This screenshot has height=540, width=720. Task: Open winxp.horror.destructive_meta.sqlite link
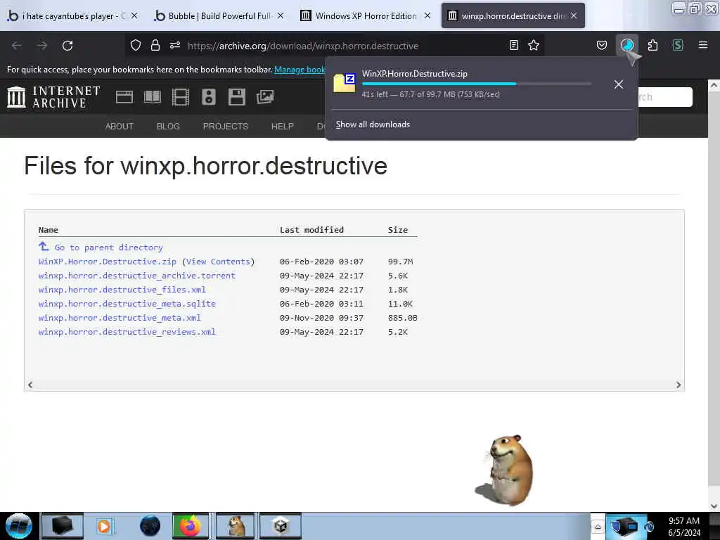coord(127,304)
